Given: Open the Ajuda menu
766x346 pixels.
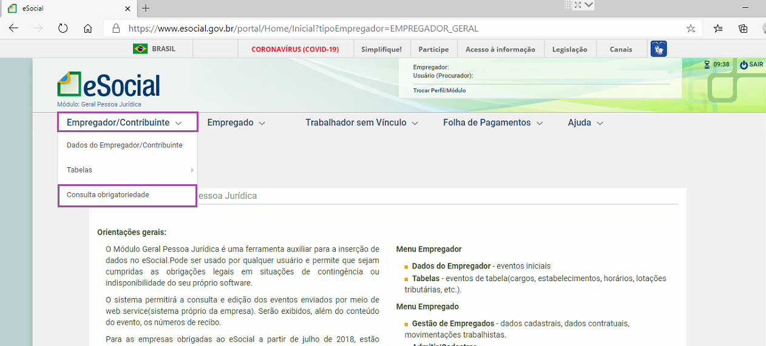Looking at the screenshot, I should [x=586, y=122].
